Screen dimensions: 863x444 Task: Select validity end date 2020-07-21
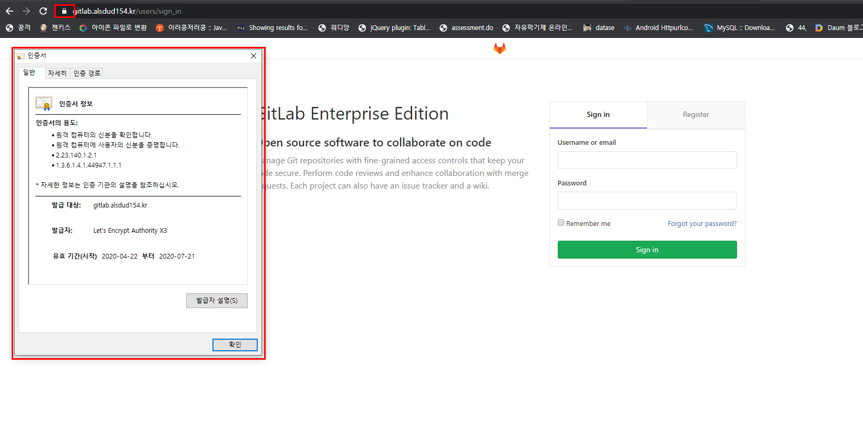pos(177,256)
